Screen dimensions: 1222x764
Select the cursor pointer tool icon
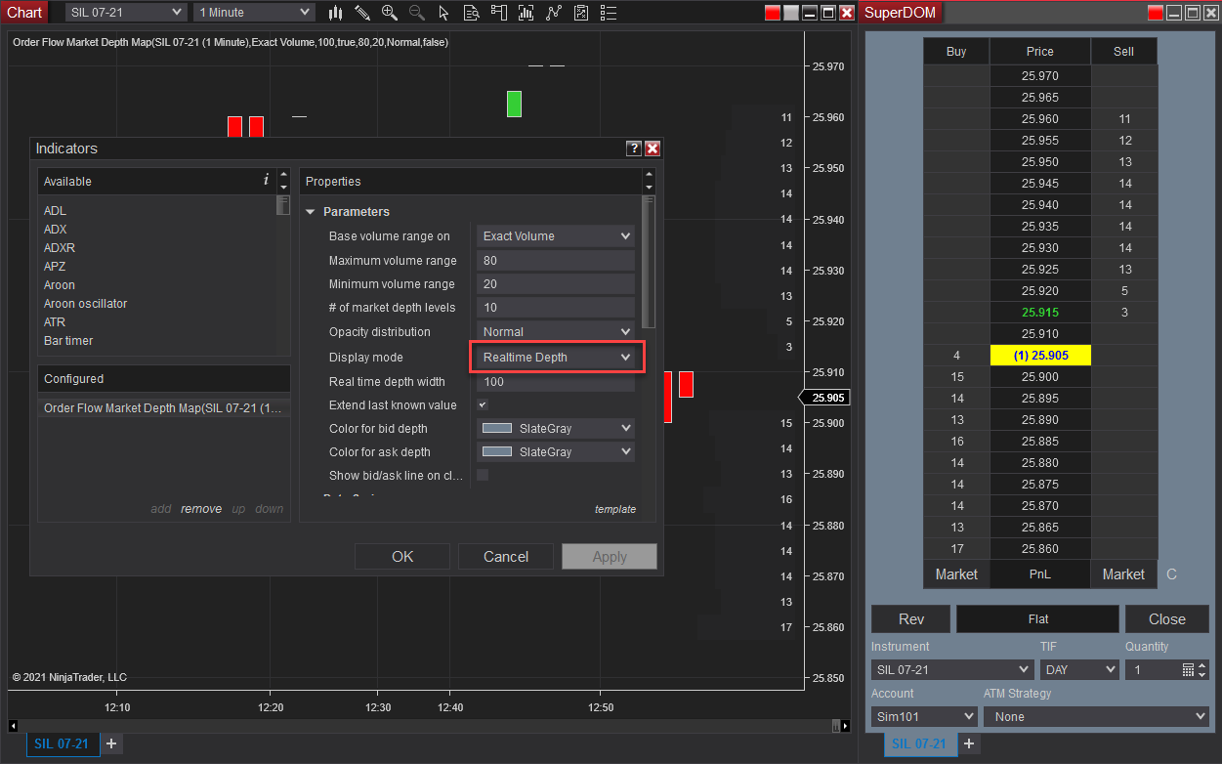coord(444,13)
